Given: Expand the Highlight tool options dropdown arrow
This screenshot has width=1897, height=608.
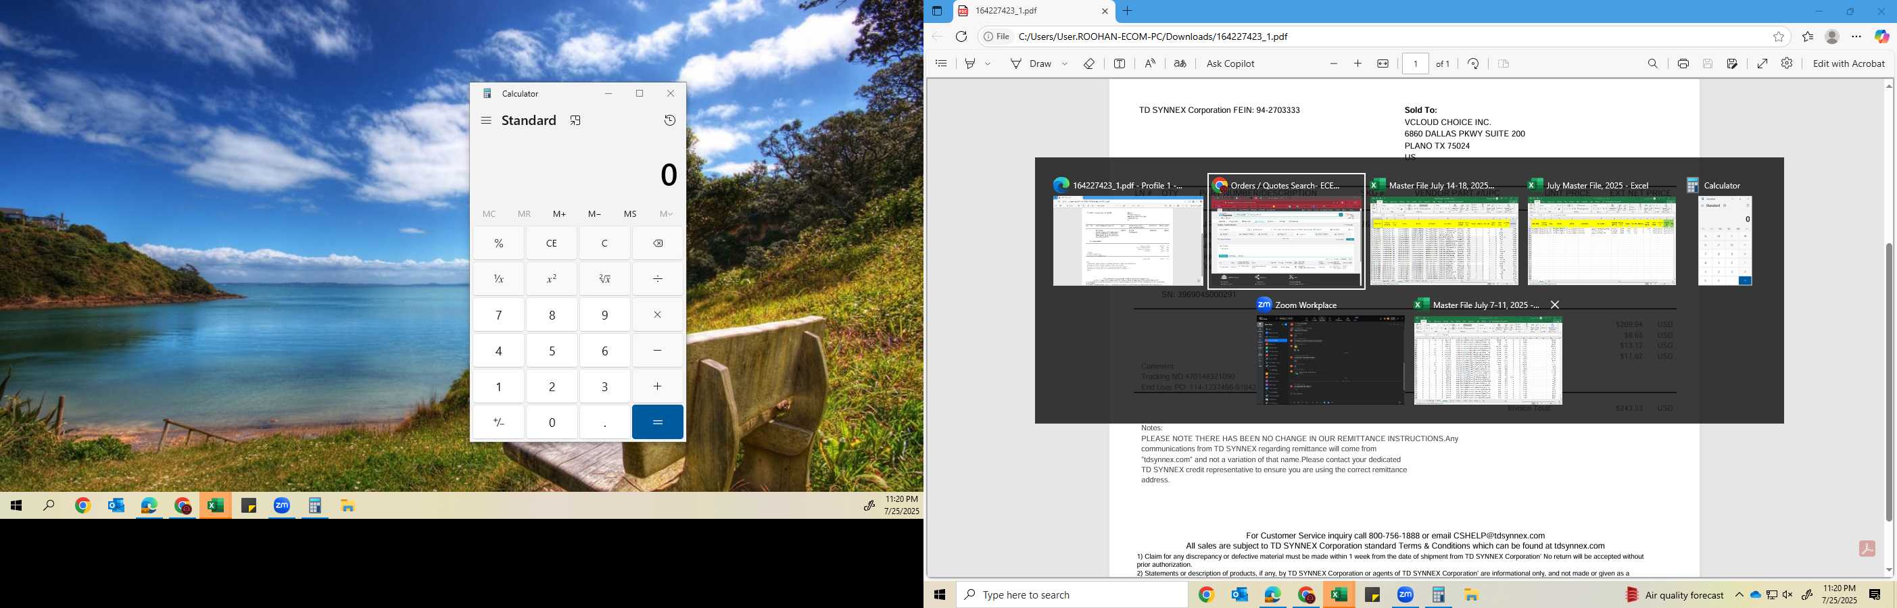Looking at the screenshot, I should click(x=988, y=64).
